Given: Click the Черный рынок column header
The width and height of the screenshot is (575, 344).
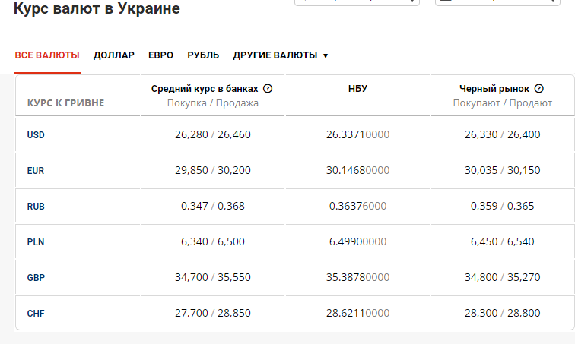Looking at the screenshot, I should (x=494, y=88).
